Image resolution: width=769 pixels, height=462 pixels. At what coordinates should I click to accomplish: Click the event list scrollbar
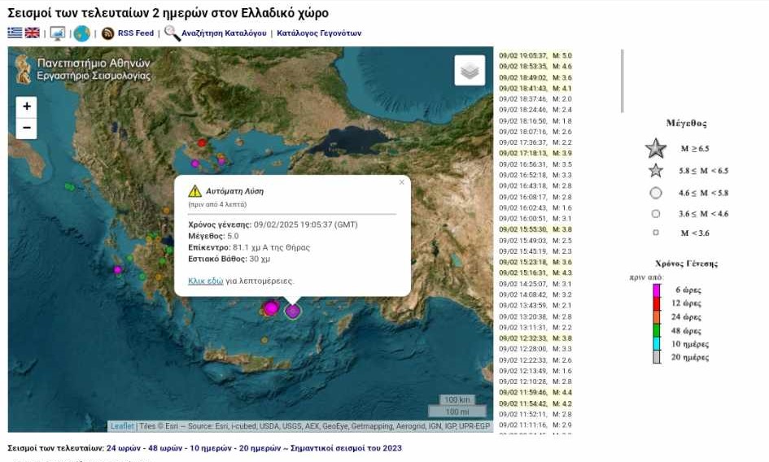(x=622, y=81)
